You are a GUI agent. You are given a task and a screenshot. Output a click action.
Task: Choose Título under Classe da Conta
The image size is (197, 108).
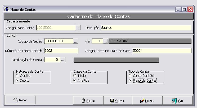(x=75, y=76)
